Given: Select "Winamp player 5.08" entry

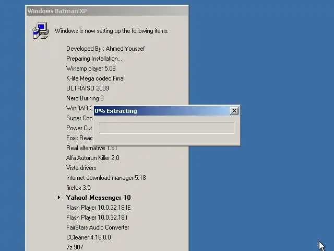Looking at the screenshot, I should point(91,69).
